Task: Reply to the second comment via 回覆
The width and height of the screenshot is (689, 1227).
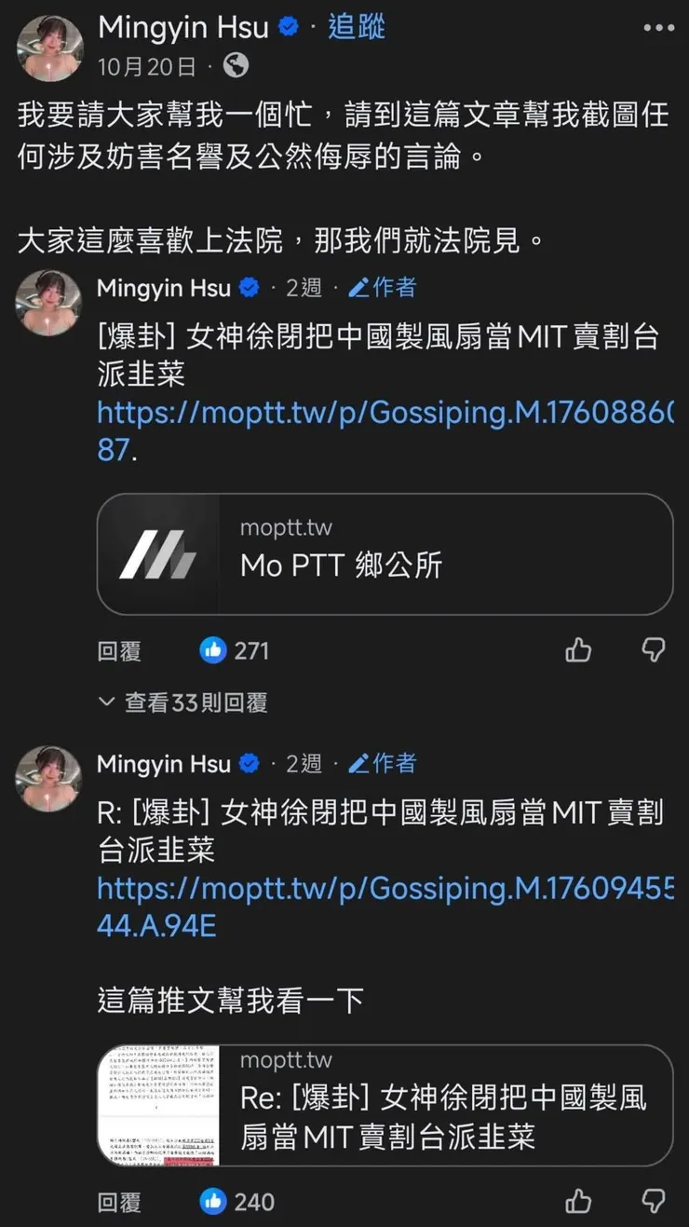Action: (119, 1201)
